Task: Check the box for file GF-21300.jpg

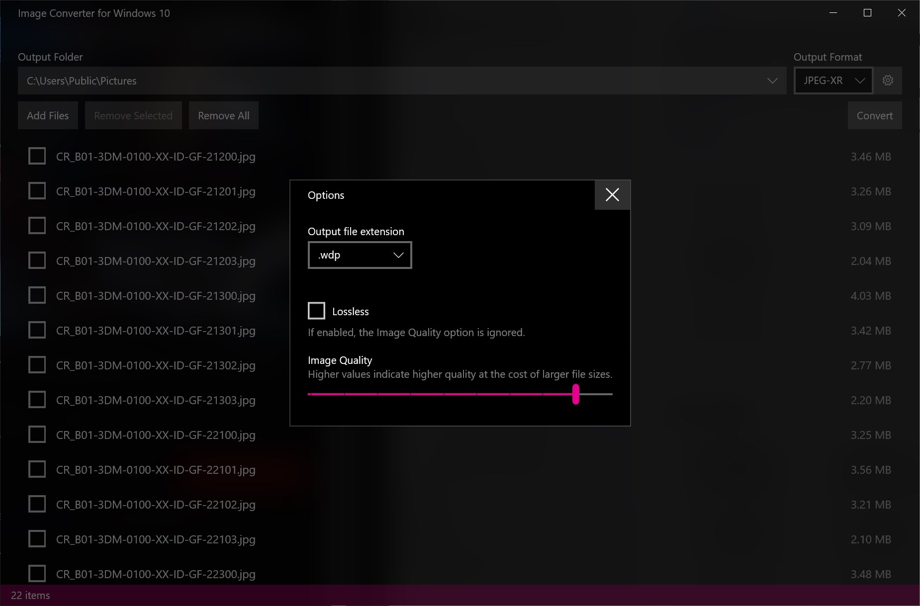Action: 37,295
